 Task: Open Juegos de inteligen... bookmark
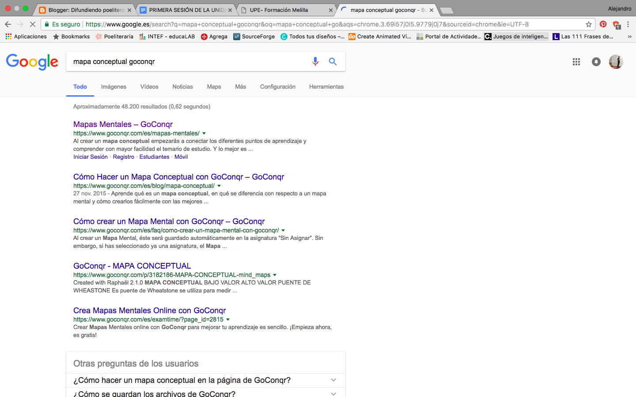point(516,37)
